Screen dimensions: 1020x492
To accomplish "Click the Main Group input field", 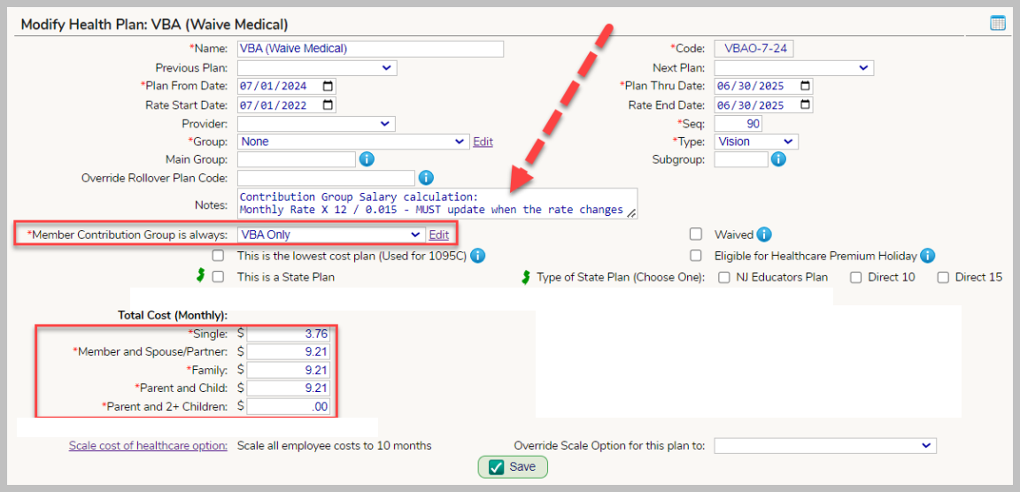I will (x=297, y=159).
